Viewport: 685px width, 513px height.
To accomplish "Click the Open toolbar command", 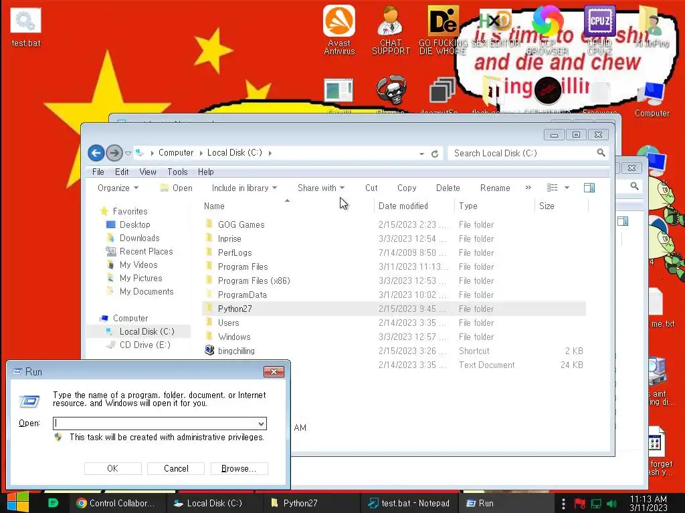I will point(176,188).
